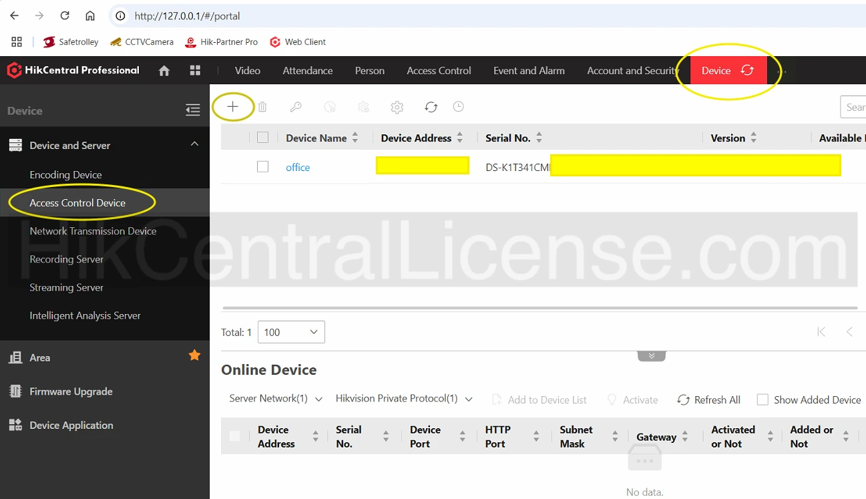This screenshot has height=499, width=866.
Task: Open the Account and Security tab
Action: (632, 70)
